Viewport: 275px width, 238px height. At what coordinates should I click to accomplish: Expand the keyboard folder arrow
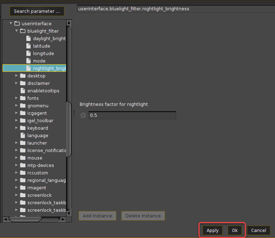tap(17, 128)
